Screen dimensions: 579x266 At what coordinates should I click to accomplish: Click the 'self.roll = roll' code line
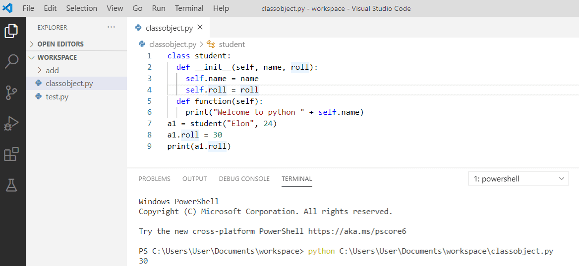point(222,90)
